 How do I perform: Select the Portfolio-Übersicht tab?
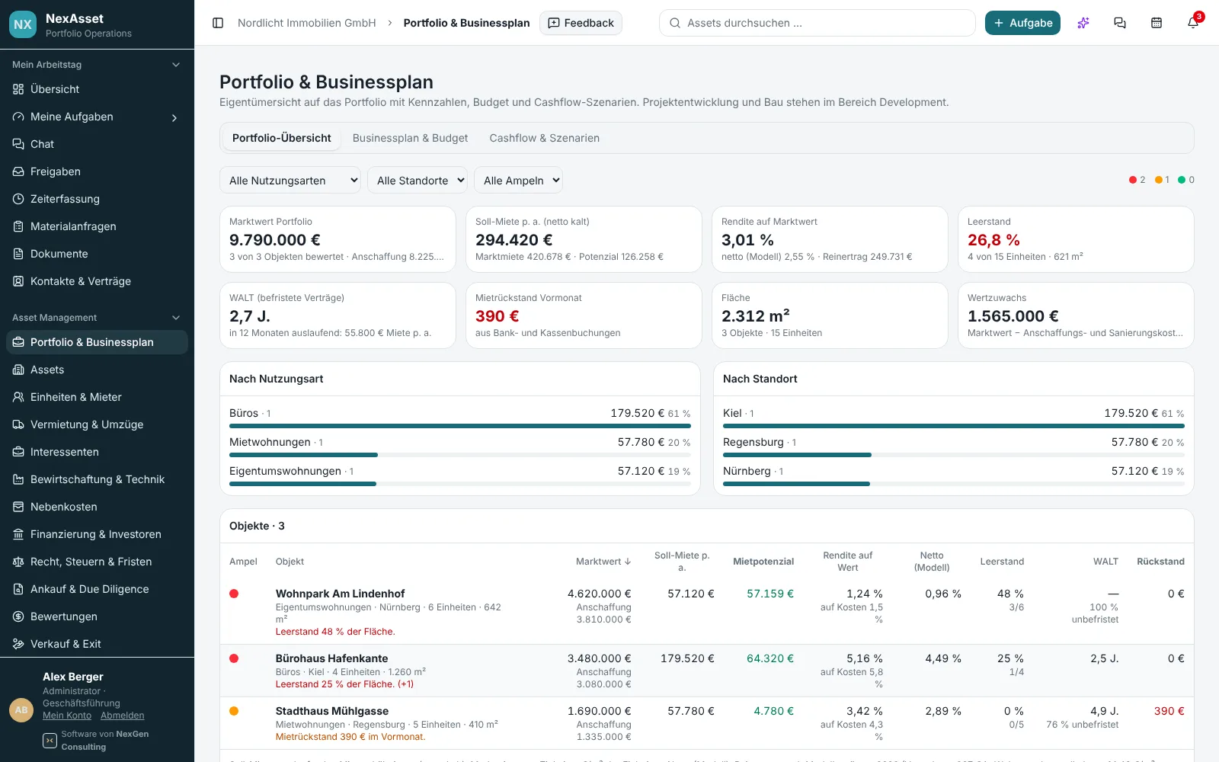pyautogui.click(x=281, y=138)
